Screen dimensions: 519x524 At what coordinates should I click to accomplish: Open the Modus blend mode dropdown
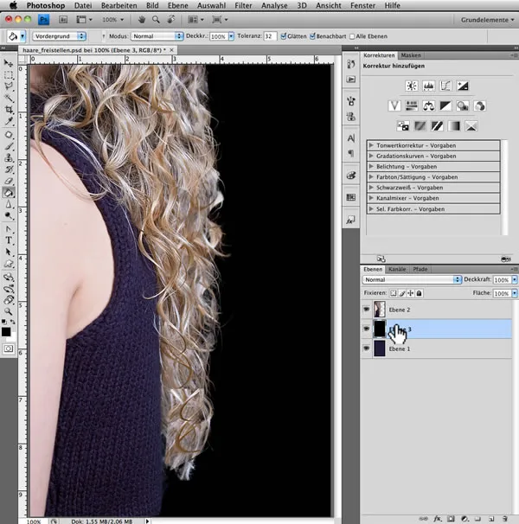157,36
